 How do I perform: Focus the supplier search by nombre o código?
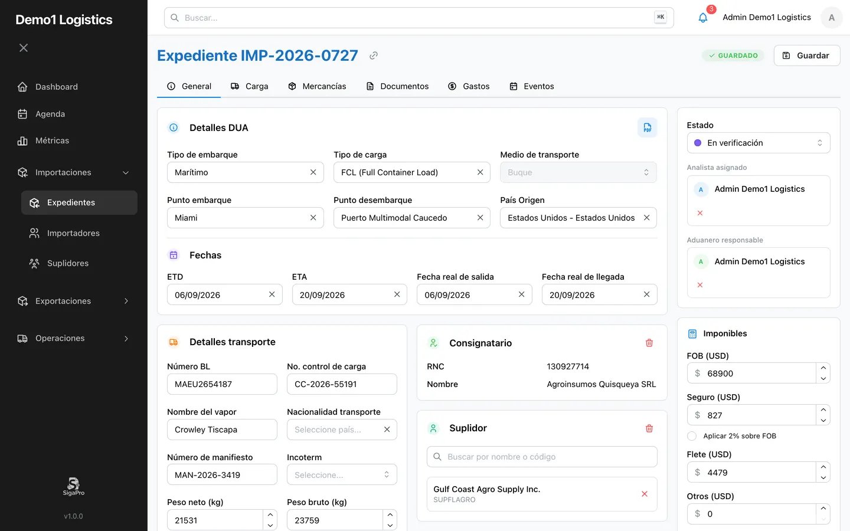[x=542, y=457]
